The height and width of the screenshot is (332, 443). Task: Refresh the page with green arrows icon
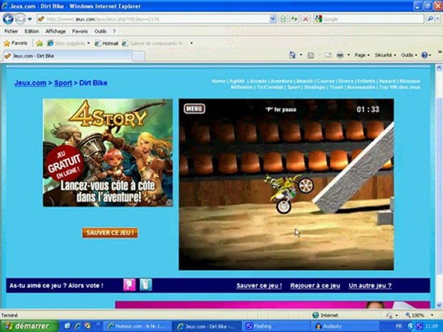pyautogui.click(x=294, y=19)
